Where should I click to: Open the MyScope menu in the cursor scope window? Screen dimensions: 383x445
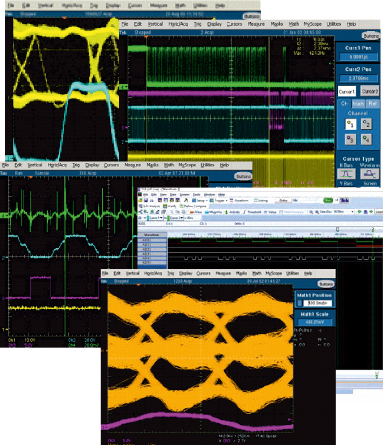tap(313, 24)
